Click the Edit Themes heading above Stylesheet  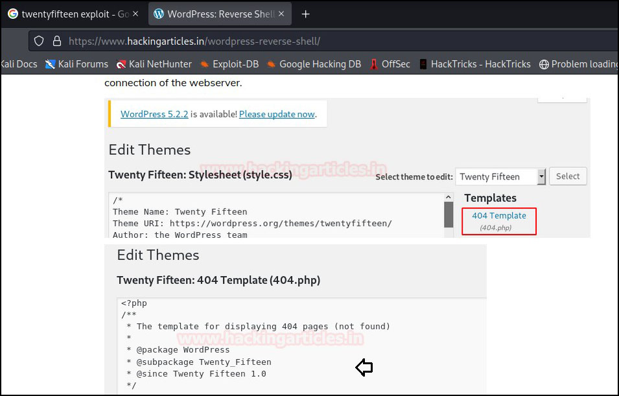pyautogui.click(x=150, y=150)
